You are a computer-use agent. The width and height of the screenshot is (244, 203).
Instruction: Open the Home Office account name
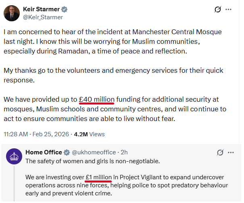44,152
